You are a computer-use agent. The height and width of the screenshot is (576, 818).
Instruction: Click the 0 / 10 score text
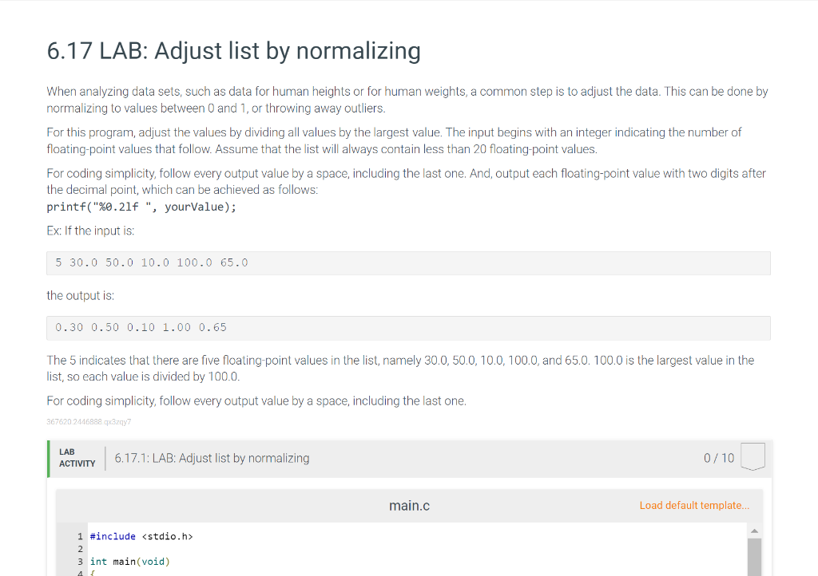click(721, 458)
